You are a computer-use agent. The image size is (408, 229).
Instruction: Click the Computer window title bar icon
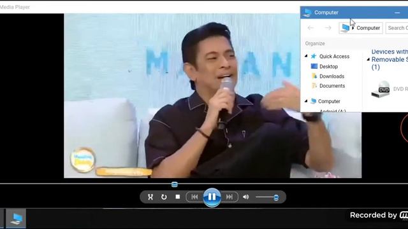point(307,13)
